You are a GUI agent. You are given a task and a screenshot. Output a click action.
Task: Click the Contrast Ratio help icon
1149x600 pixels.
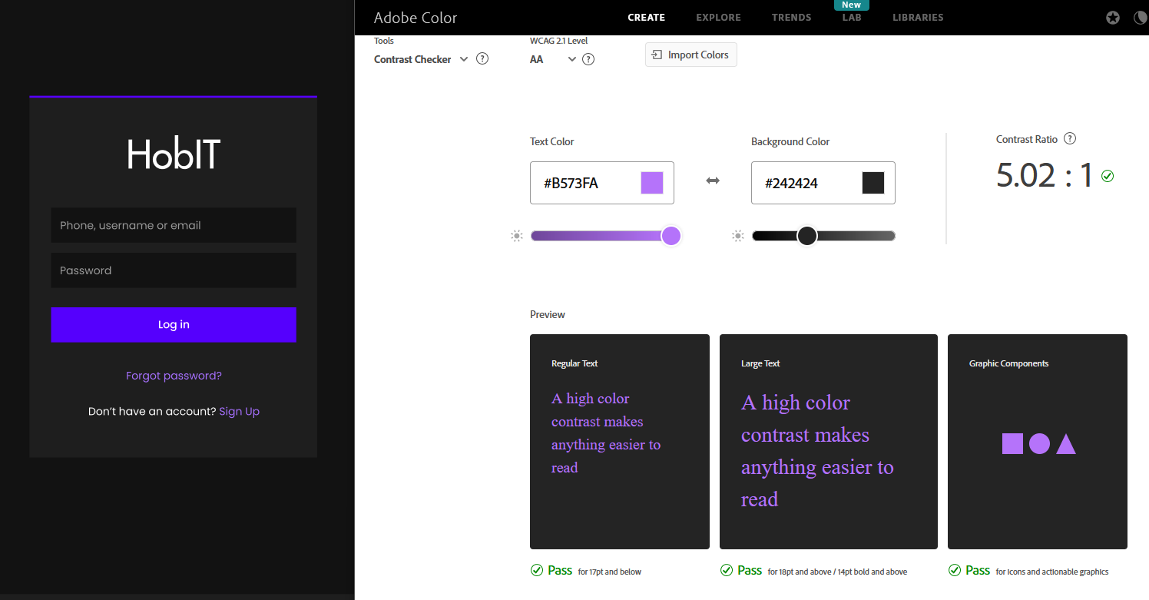[1070, 138]
